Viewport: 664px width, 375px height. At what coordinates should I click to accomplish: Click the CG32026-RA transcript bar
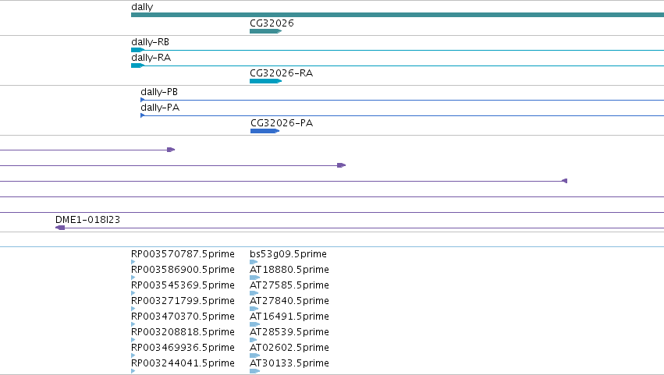pos(265,81)
